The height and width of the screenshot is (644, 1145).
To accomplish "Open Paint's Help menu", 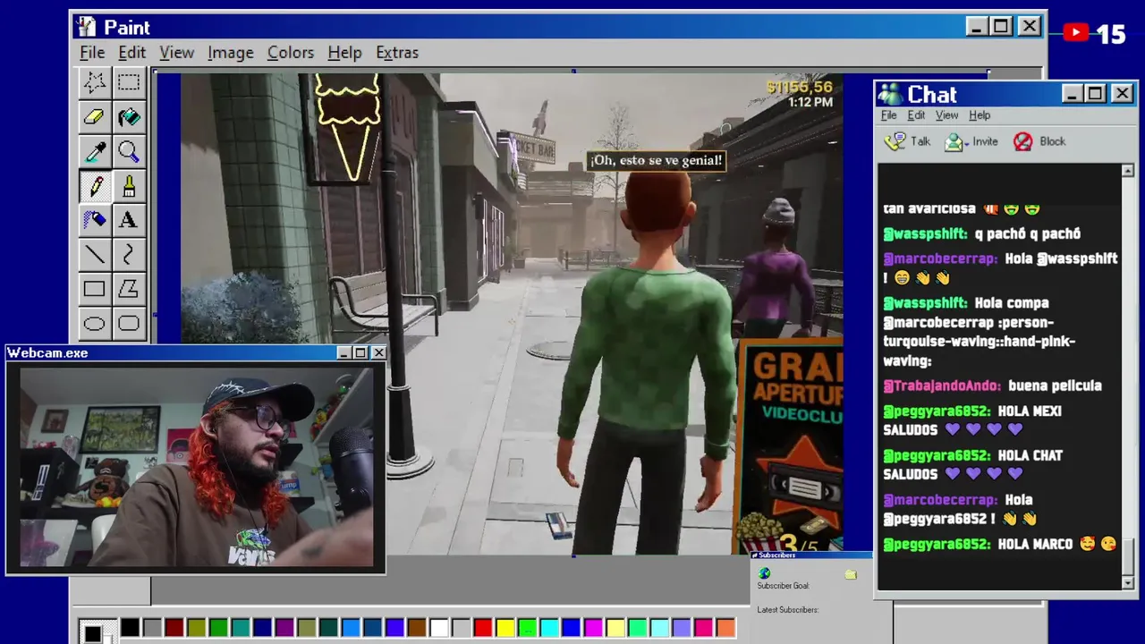I will point(344,53).
